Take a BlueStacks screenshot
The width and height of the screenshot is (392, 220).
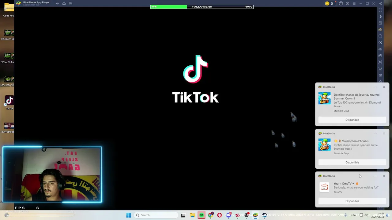pyautogui.click(x=380, y=62)
